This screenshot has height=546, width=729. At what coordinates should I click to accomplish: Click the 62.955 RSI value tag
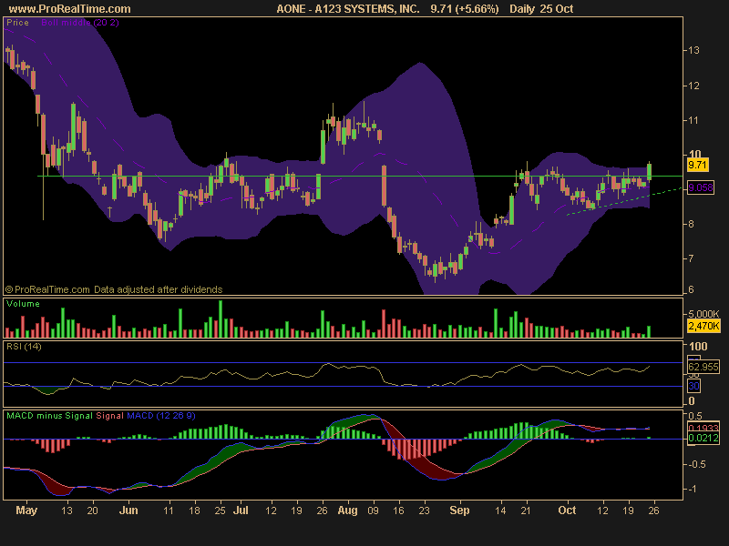tap(703, 367)
